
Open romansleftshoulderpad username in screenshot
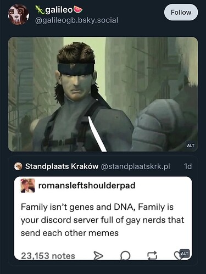[87, 186]
